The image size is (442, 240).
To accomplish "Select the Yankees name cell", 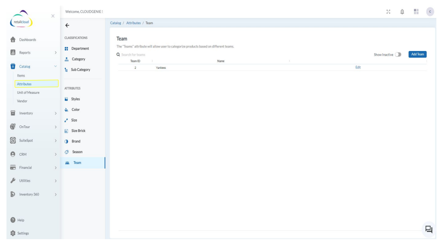I will (x=161, y=68).
